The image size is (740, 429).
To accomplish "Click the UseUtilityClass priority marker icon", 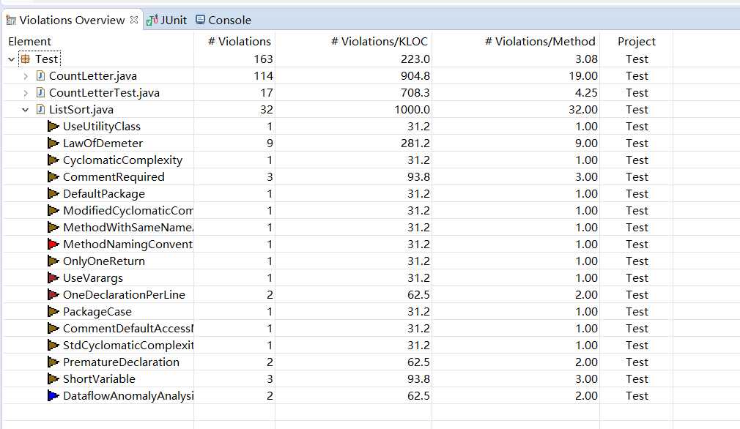I will click(x=53, y=127).
